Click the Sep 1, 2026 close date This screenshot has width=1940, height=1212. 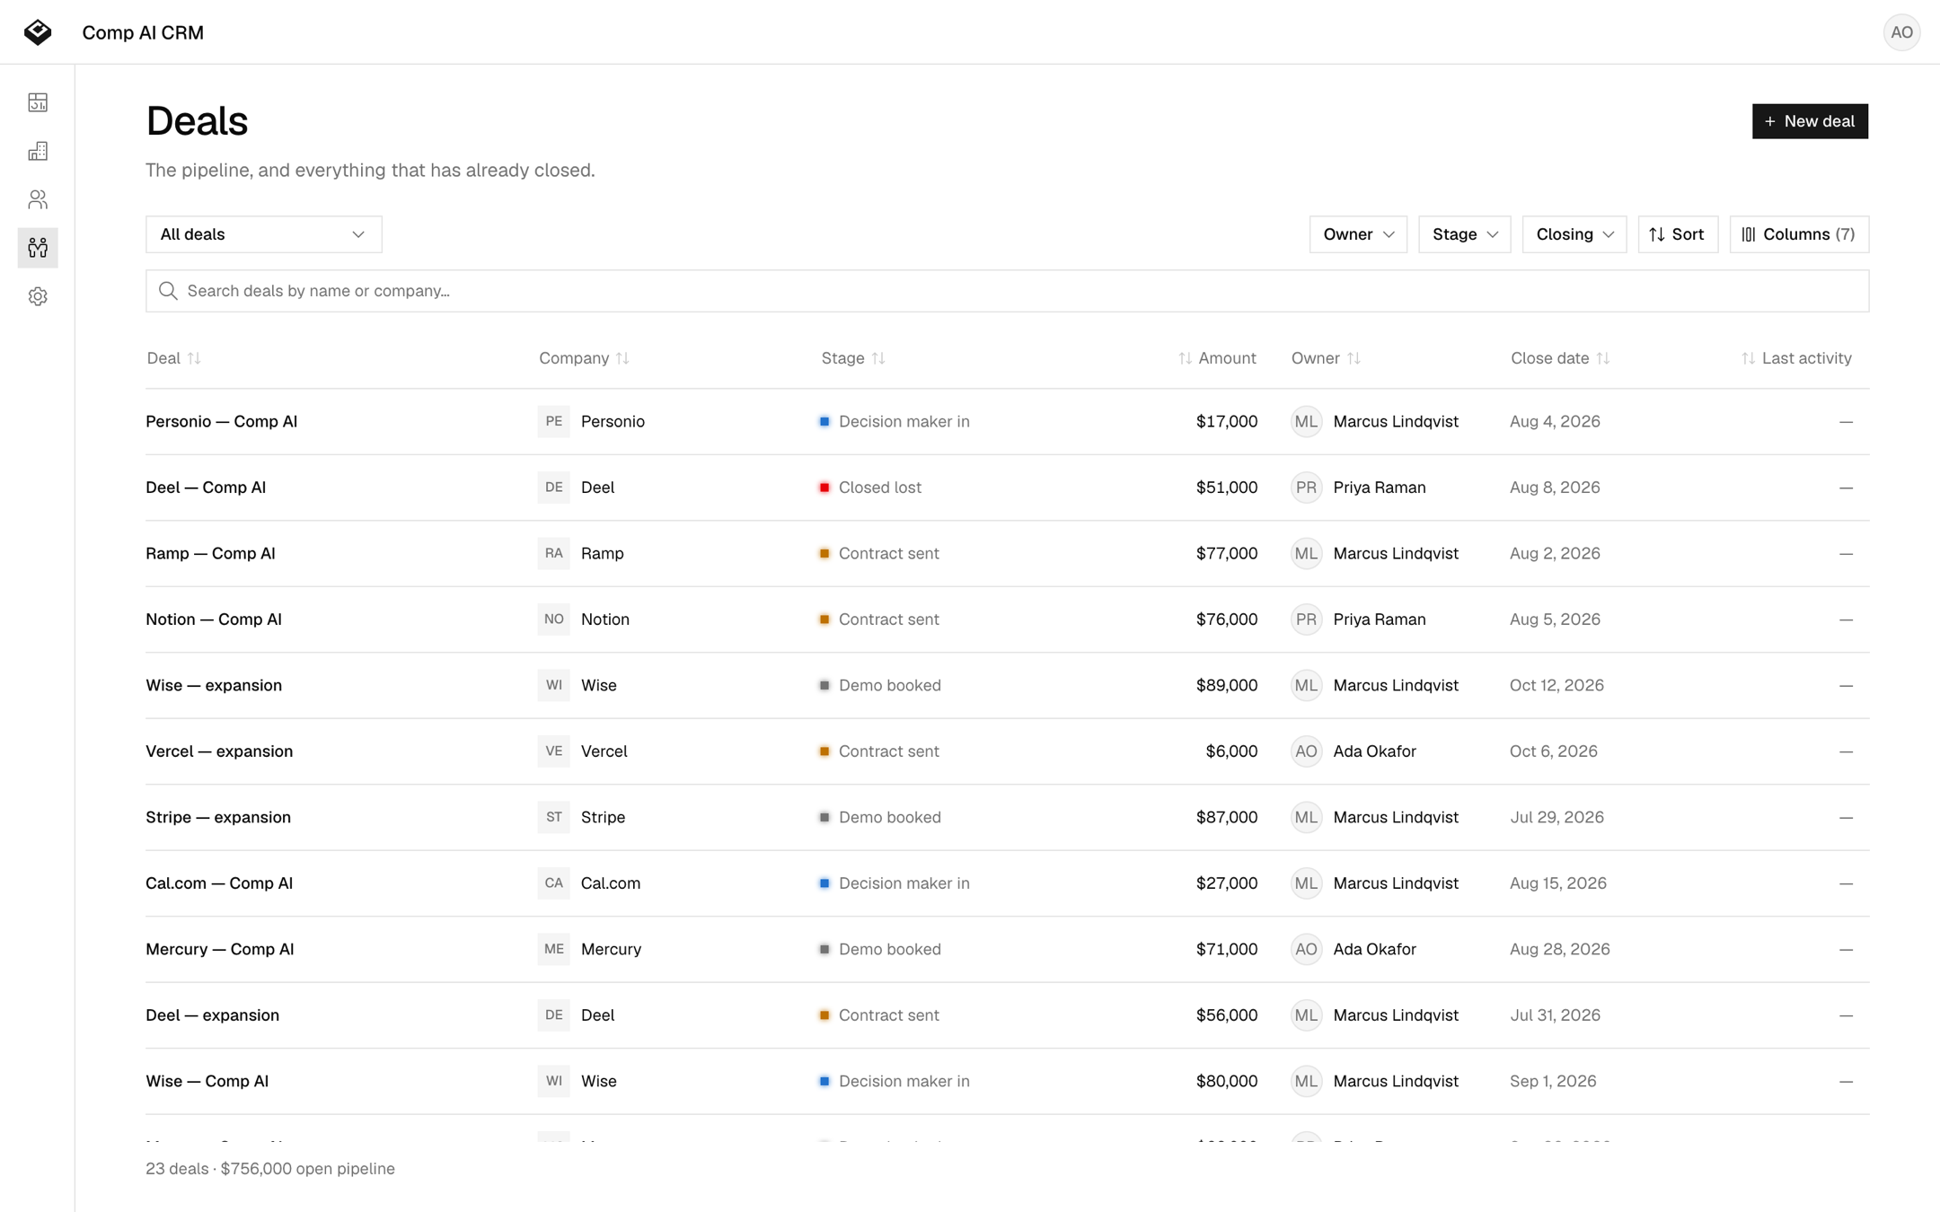coord(1553,1081)
